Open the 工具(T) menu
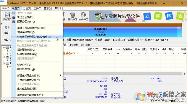 37,8
